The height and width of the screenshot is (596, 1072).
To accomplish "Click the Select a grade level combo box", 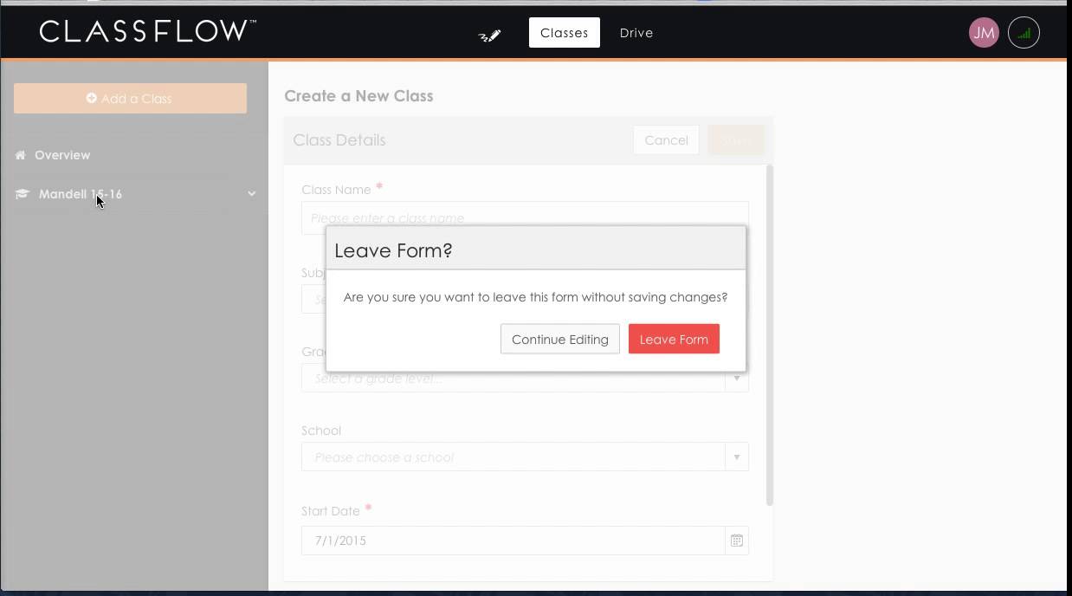I will click(525, 379).
